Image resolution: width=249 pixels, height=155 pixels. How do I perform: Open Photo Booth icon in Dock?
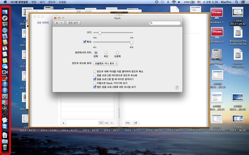[5, 78]
